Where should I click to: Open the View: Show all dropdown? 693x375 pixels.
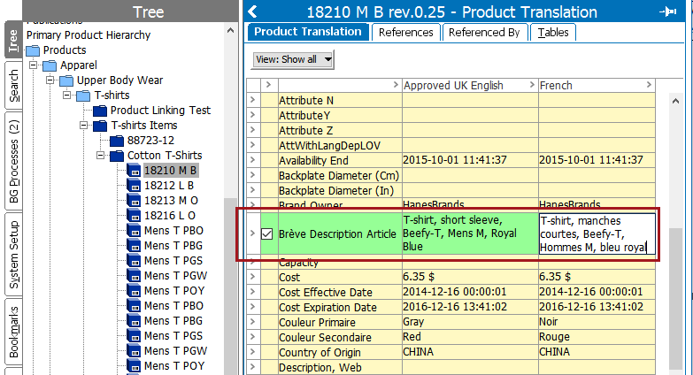coord(293,59)
